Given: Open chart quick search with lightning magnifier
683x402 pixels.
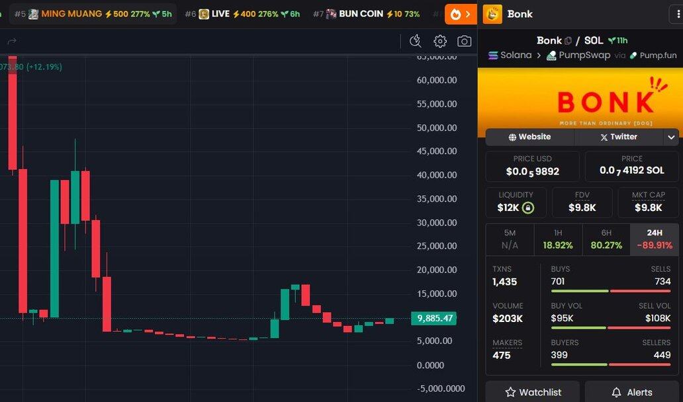Looking at the screenshot, I should (416, 41).
